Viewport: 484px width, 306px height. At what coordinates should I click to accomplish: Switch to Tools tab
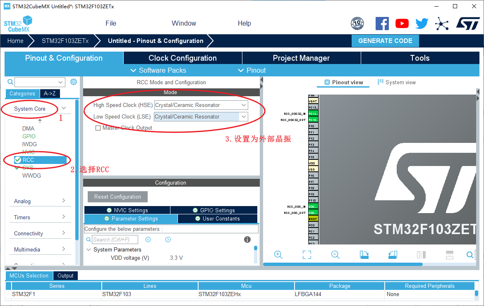(420, 58)
